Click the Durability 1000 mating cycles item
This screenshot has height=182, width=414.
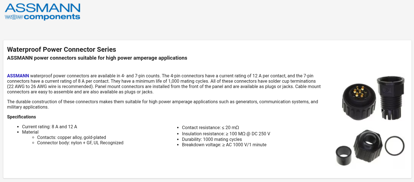(x=212, y=139)
